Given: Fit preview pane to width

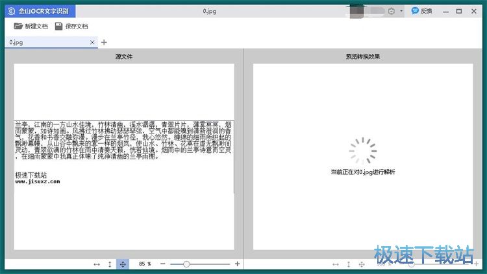Looking at the screenshot, I should tap(336, 264).
